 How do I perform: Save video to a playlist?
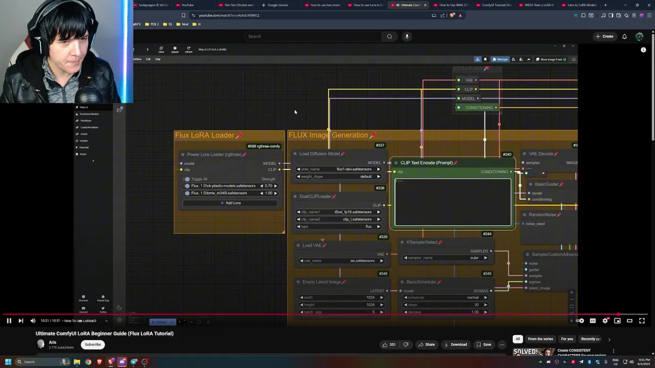pyautogui.click(x=483, y=344)
